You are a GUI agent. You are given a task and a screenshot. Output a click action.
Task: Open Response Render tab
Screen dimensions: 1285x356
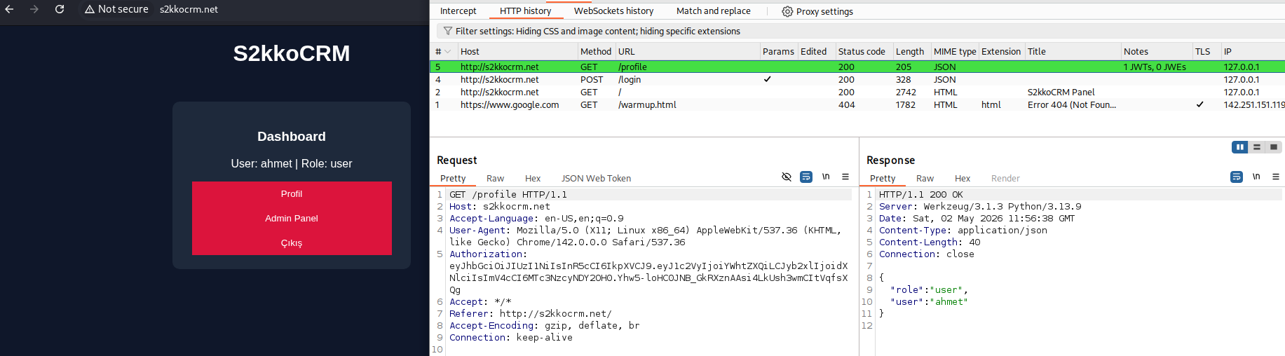[x=1005, y=179]
